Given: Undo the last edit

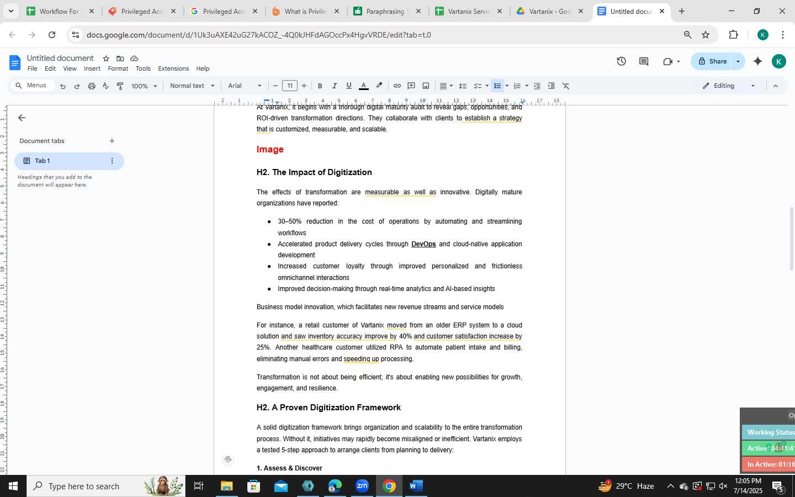Looking at the screenshot, I should click(63, 86).
